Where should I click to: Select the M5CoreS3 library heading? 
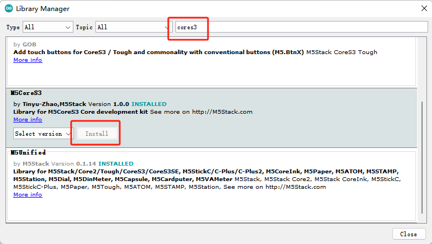pos(26,93)
